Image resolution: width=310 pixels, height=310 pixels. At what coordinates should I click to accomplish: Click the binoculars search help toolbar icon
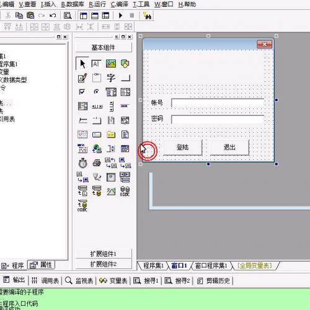[x=147, y=15]
